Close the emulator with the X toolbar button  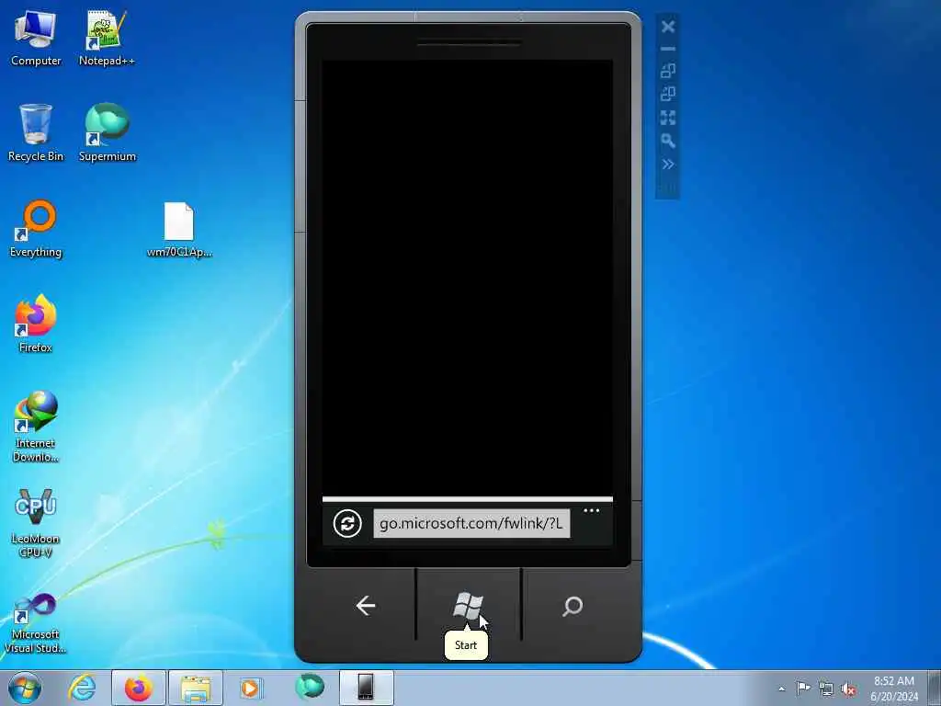pyautogui.click(x=668, y=27)
